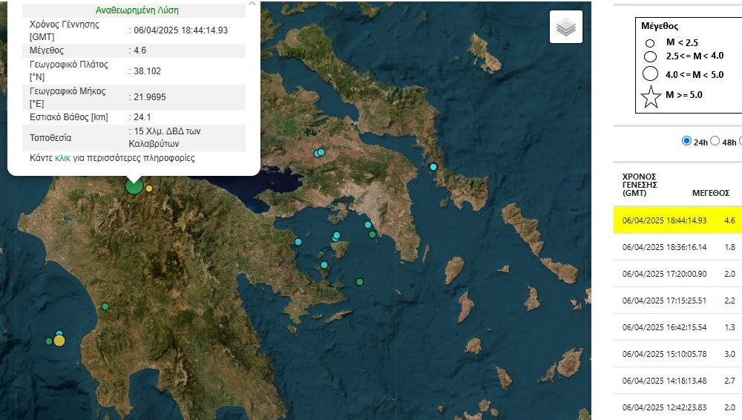Click the 'Αναθεωρημένη Λύση' popup title
The height and width of the screenshot is (420, 742).
pos(137,10)
